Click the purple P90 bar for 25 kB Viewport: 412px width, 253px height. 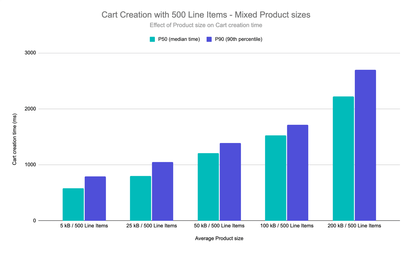point(163,191)
